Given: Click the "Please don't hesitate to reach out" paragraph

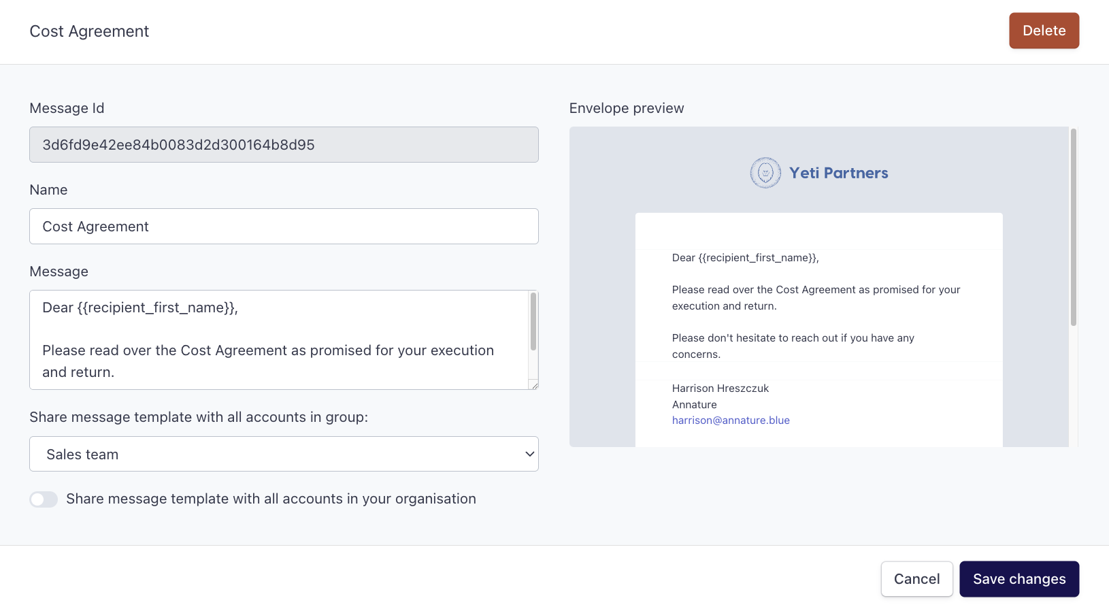Looking at the screenshot, I should pyautogui.click(x=793, y=346).
